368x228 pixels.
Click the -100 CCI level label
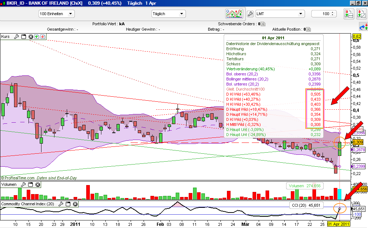[357, 214]
